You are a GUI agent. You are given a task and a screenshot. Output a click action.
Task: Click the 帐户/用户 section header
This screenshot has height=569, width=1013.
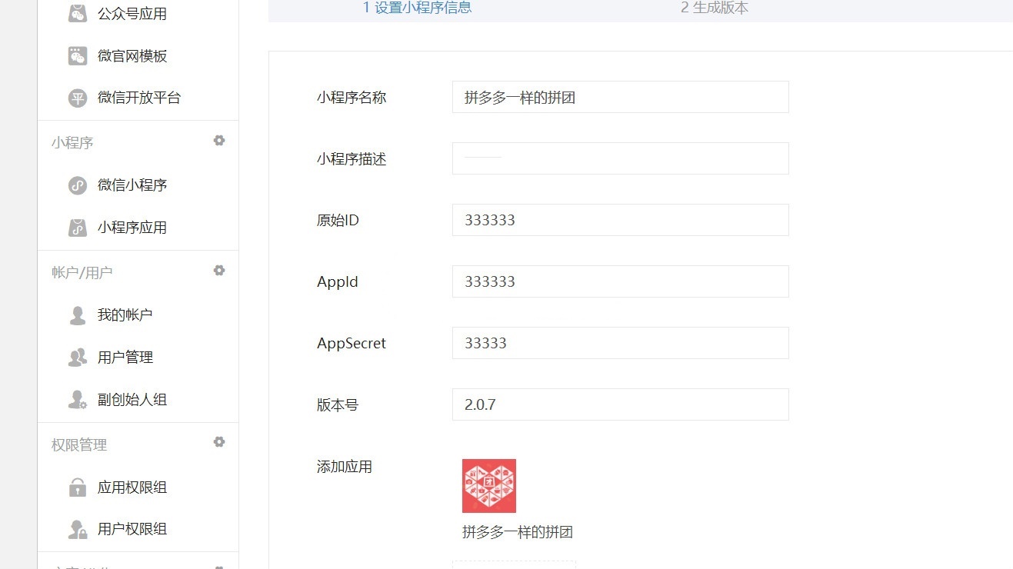point(82,273)
